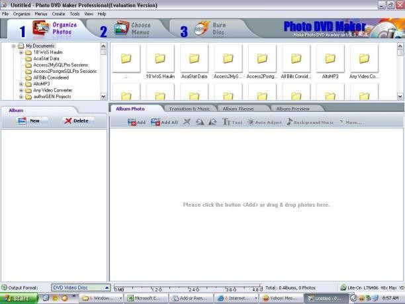Create a New album

(x=32, y=121)
